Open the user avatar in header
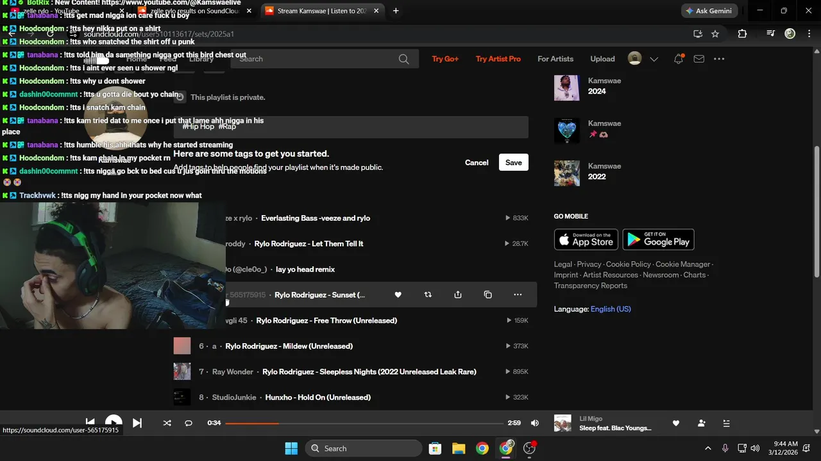This screenshot has width=821, height=461. [x=634, y=58]
